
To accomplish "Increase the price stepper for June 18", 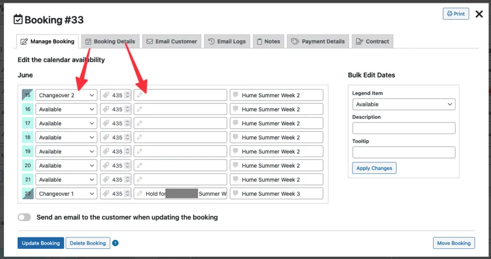I will (127, 135).
